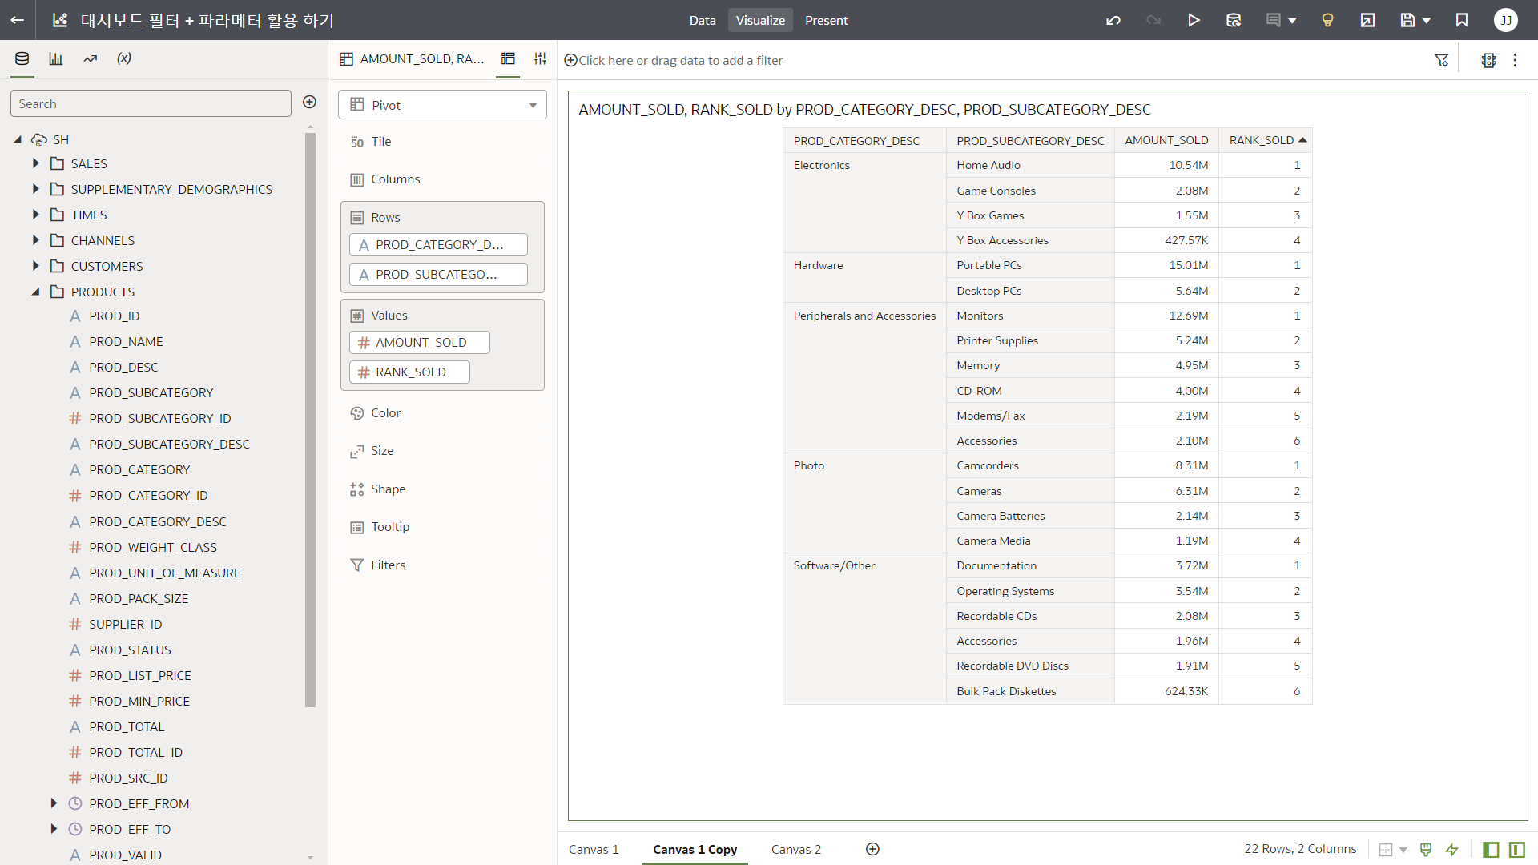
Task: Click the dataset Search field
Action: [151, 103]
